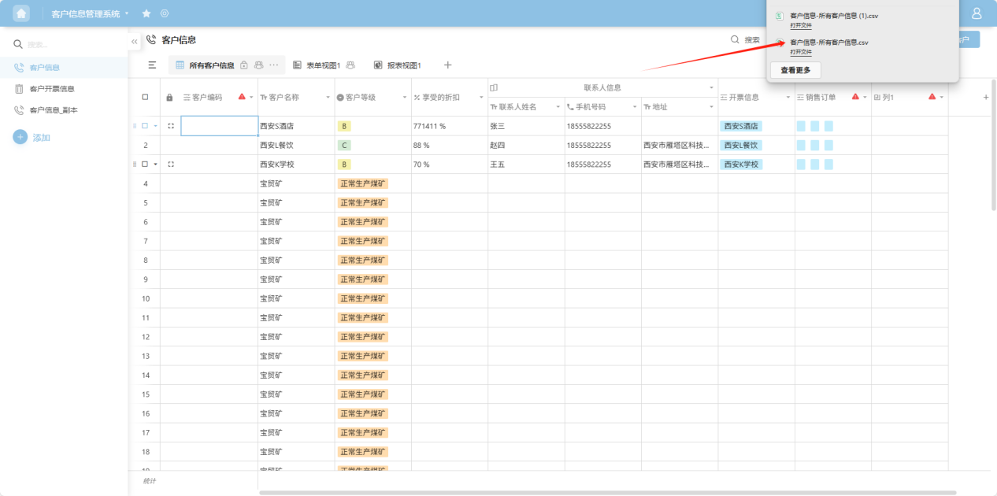Expand row 1 record with expand icon
Screen dimensions: 997x496
click(171, 126)
